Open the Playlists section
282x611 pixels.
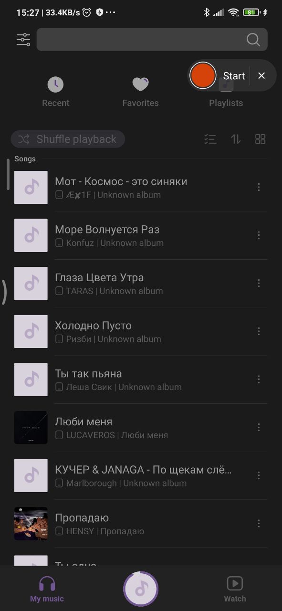[x=226, y=103]
